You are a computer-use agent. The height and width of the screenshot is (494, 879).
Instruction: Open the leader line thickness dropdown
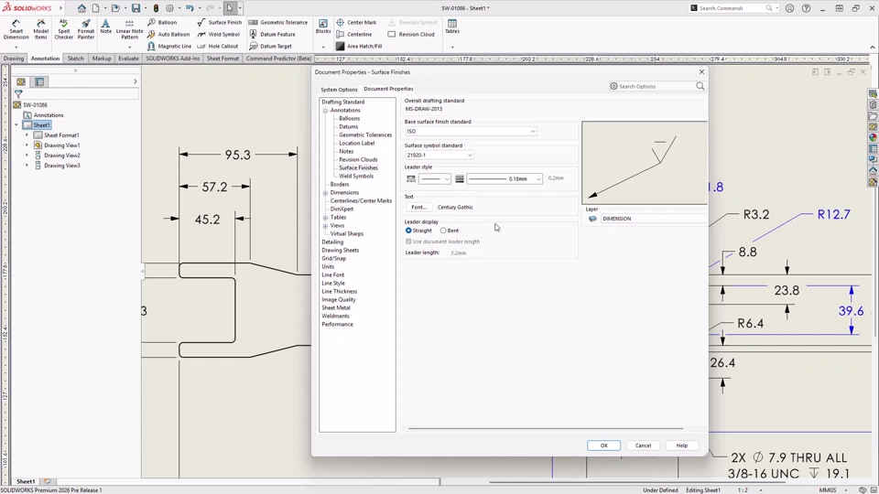505,179
